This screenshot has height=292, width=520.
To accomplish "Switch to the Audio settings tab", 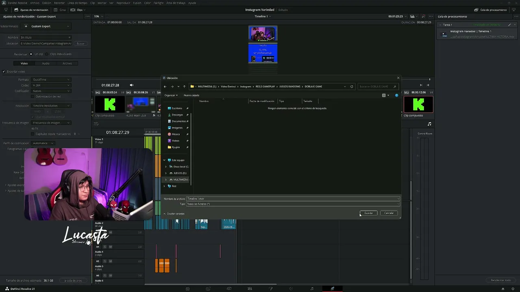I will click(x=45, y=63).
